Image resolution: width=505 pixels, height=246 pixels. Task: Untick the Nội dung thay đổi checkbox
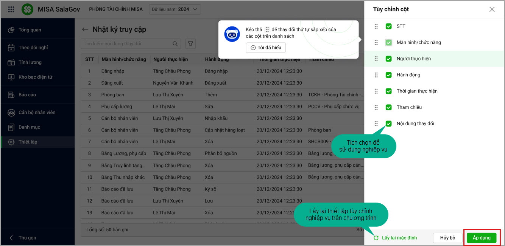point(388,124)
